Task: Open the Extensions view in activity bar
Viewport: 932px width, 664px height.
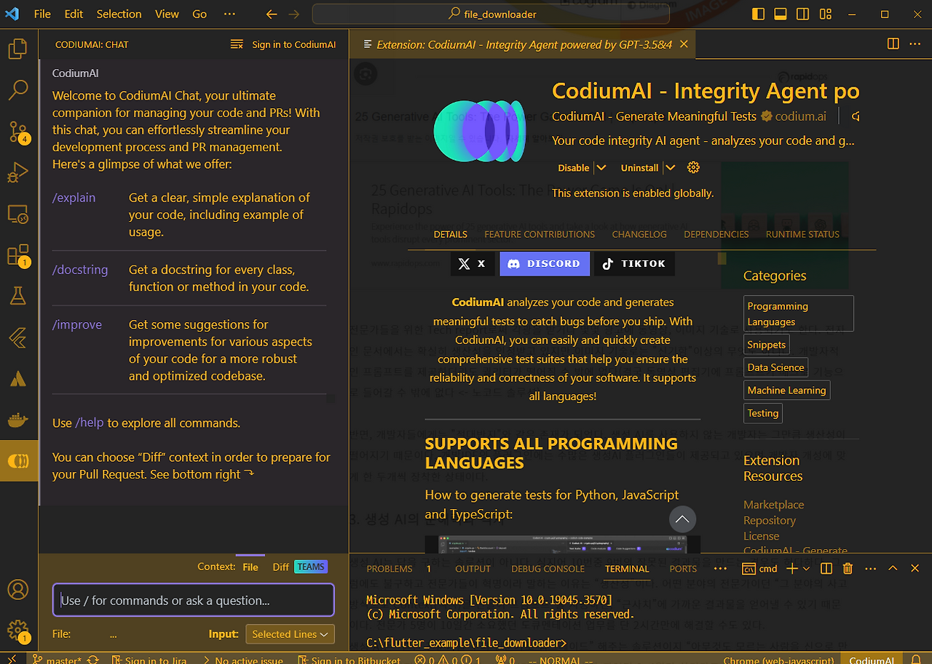Action: coord(18,255)
